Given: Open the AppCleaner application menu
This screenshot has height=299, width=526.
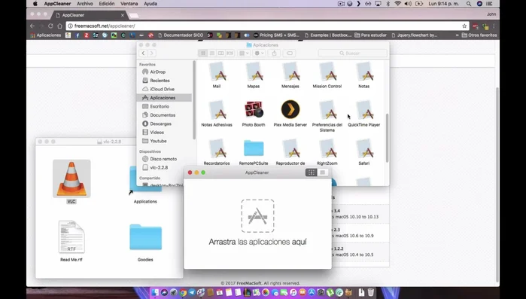Looking at the screenshot, I should [x=57, y=4].
